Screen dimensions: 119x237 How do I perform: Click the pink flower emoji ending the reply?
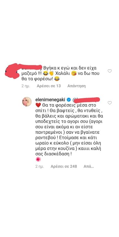click(38, 159)
